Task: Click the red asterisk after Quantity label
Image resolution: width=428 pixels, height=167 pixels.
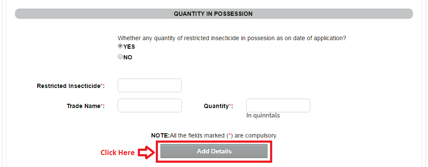Action: [x=230, y=105]
